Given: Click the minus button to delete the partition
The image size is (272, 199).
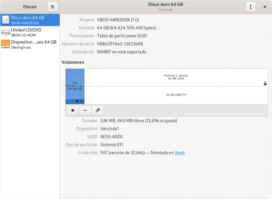Looking at the screenshot, I should tap(85, 110).
